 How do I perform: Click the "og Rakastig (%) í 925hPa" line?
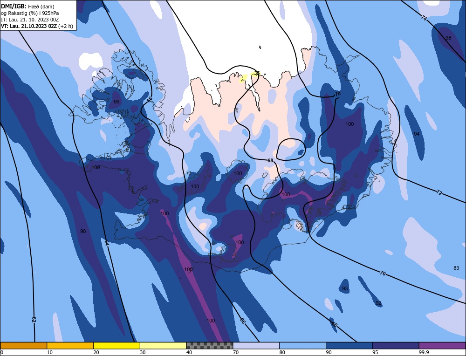click(x=30, y=13)
